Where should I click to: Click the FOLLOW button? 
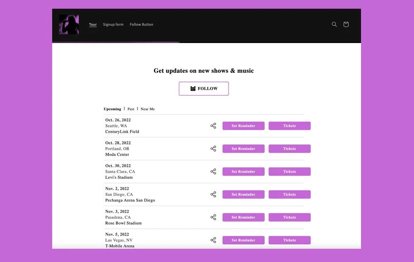coord(204,89)
